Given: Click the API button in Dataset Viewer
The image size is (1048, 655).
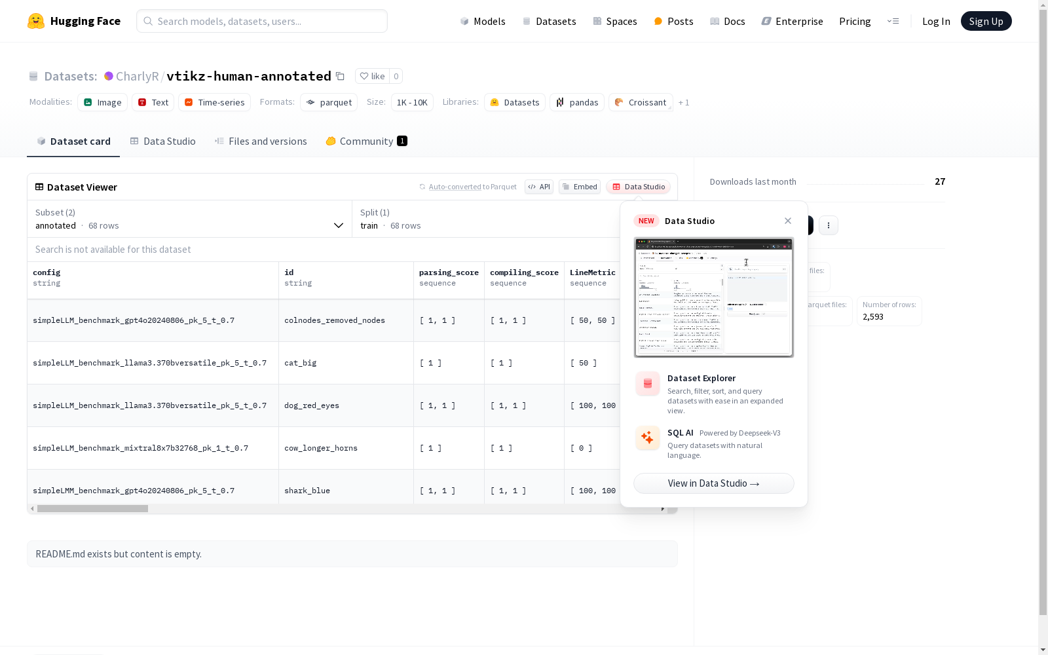Looking at the screenshot, I should click(x=539, y=187).
